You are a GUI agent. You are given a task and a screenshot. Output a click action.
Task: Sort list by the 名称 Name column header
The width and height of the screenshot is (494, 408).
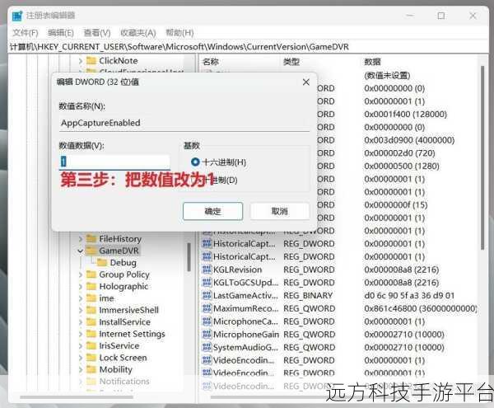(x=211, y=62)
